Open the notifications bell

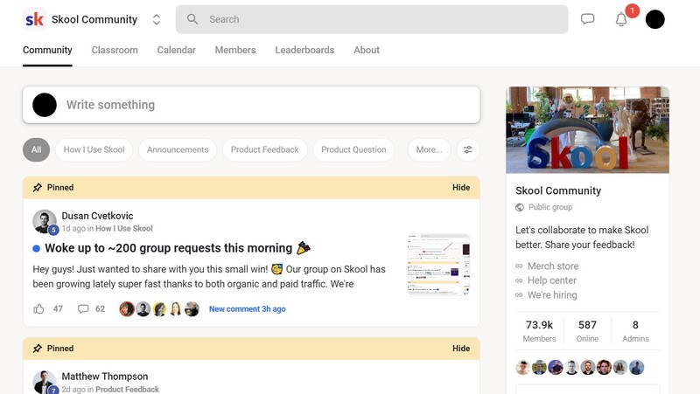(x=621, y=19)
